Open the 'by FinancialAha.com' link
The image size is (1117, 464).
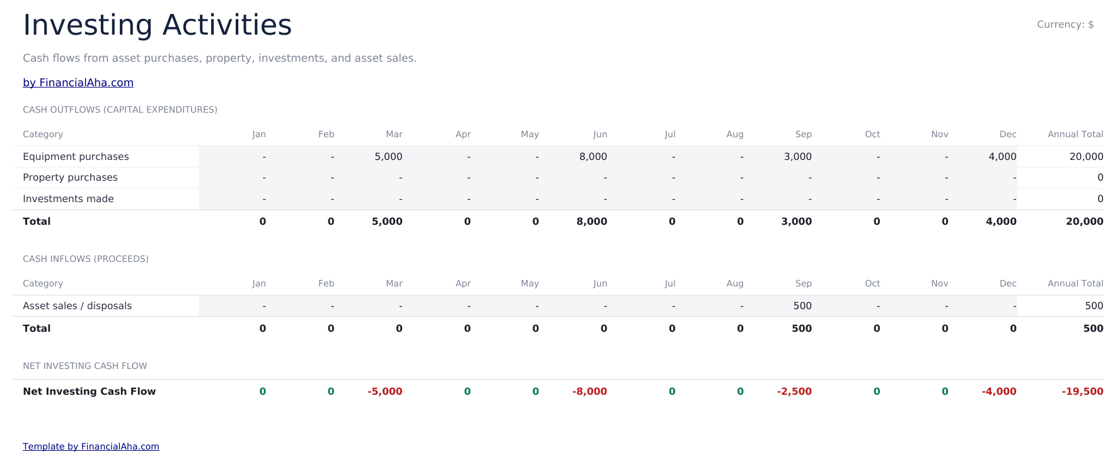coord(78,82)
